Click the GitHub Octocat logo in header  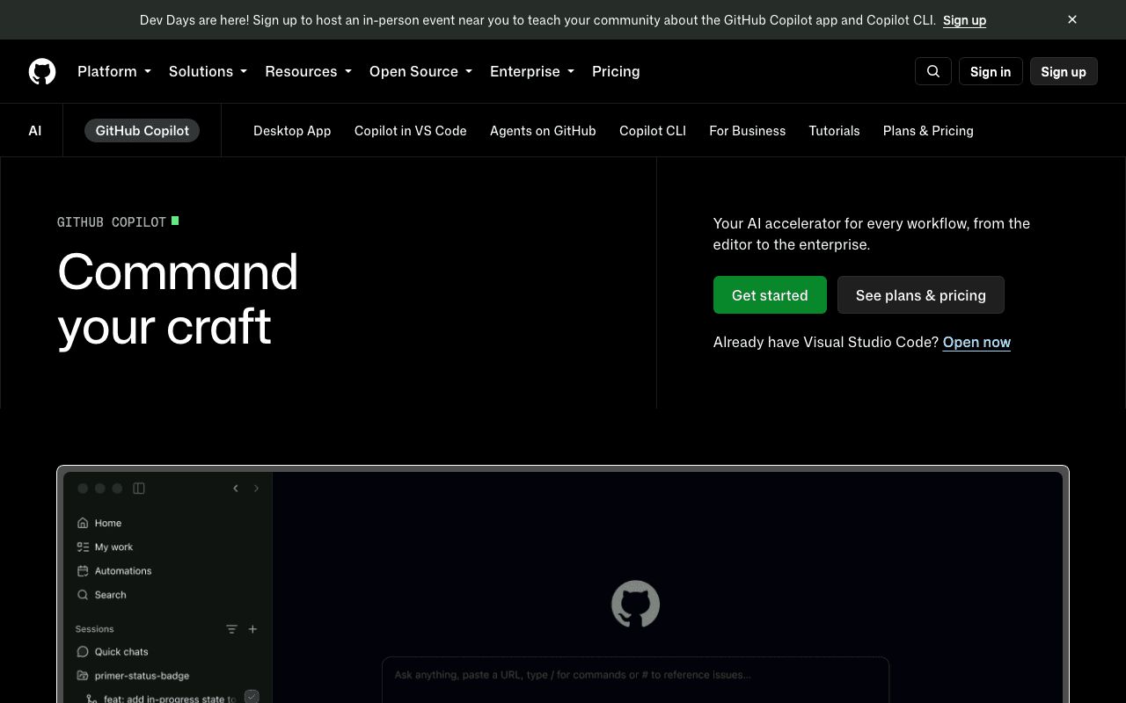pyautogui.click(x=42, y=71)
